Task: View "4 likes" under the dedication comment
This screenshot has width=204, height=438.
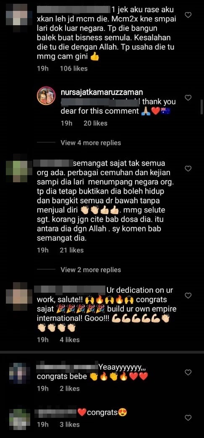Action: click(x=70, y=340)
